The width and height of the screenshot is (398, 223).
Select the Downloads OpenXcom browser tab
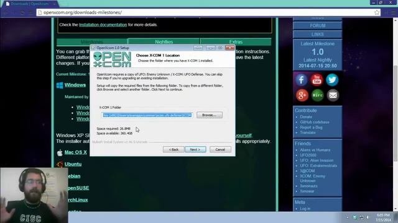[x=30, y=4]
